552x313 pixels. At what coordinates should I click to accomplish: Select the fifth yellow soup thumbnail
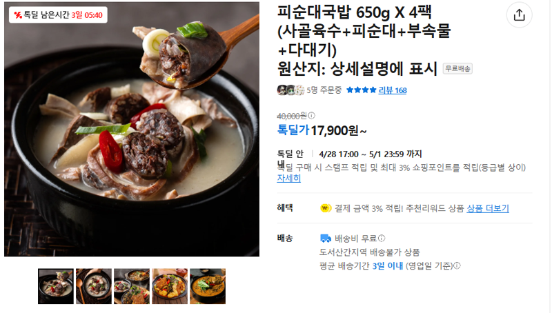coord(208,286)
